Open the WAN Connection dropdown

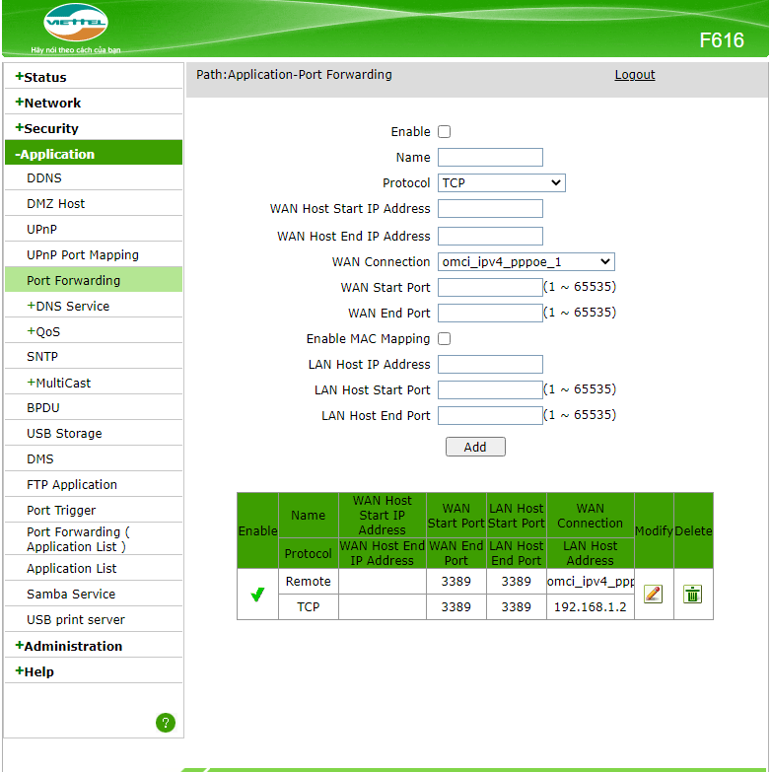pyautogui.click(x=526, y=262)
